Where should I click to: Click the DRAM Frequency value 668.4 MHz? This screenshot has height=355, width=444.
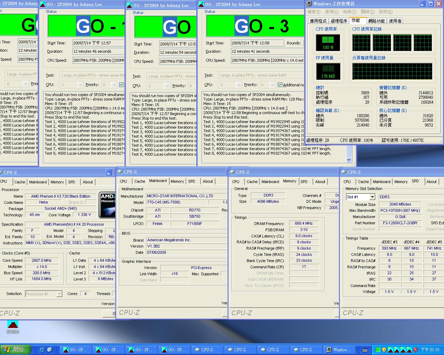(x=304, y=224)
